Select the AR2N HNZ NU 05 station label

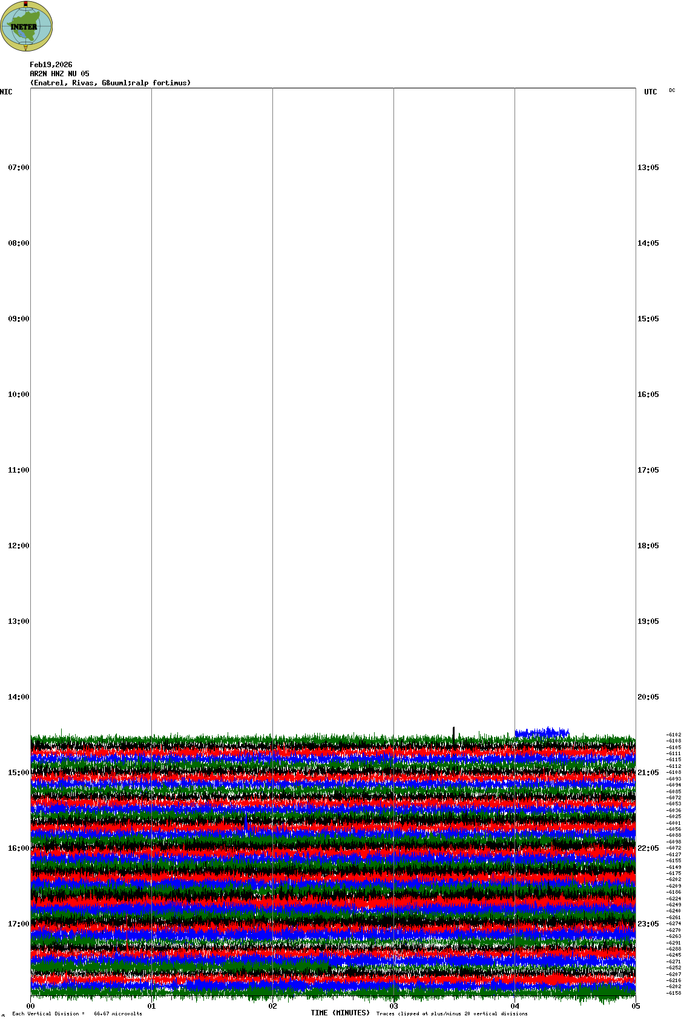pos(59,74)
